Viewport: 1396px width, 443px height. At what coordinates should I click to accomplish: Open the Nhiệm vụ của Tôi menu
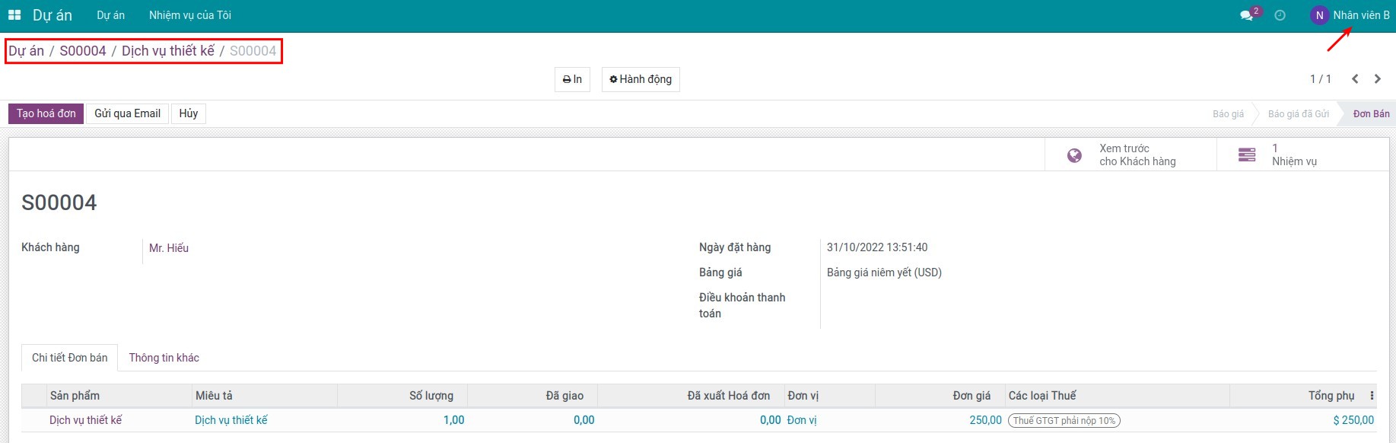[190, 15]
